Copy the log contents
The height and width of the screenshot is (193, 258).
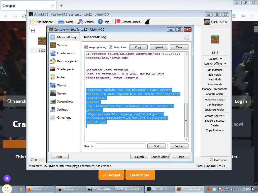[138, 47]
